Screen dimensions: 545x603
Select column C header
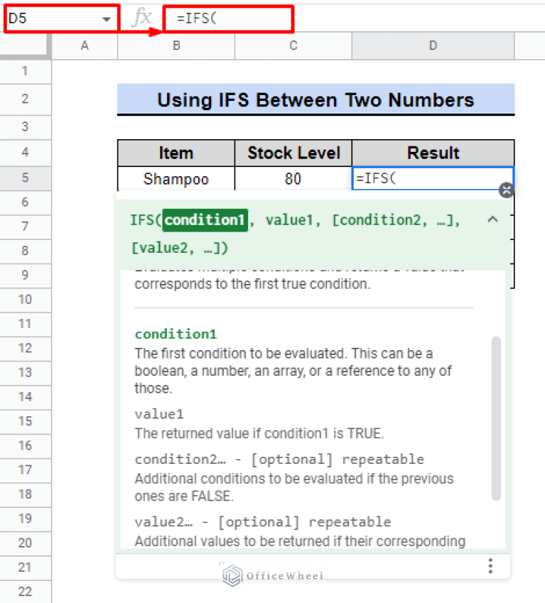click(x=293, y=45)
